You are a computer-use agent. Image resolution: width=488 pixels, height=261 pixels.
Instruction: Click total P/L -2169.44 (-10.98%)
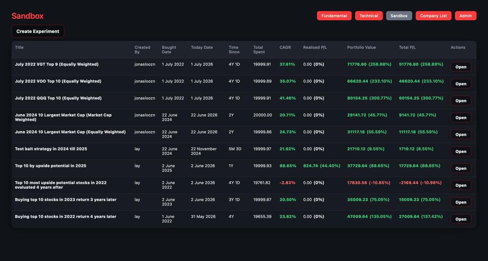point(420,183)
